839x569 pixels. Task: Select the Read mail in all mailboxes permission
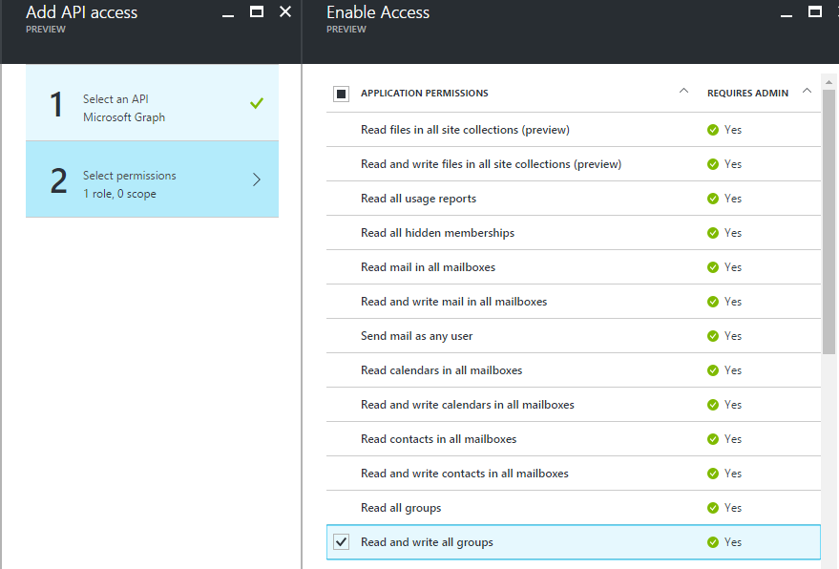pyautogui.click(x=428, y=267)
